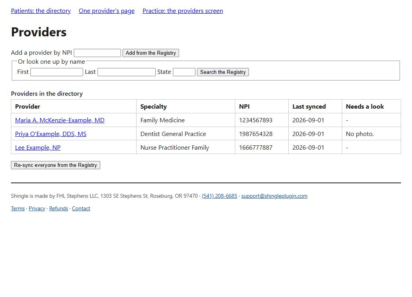
Task: Open the Terms footer link
Action: click(18, 209)
